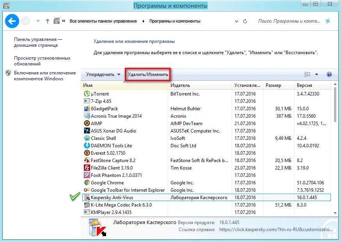Click the large Kaspersky icon in details pane

(x=98, y=228)
